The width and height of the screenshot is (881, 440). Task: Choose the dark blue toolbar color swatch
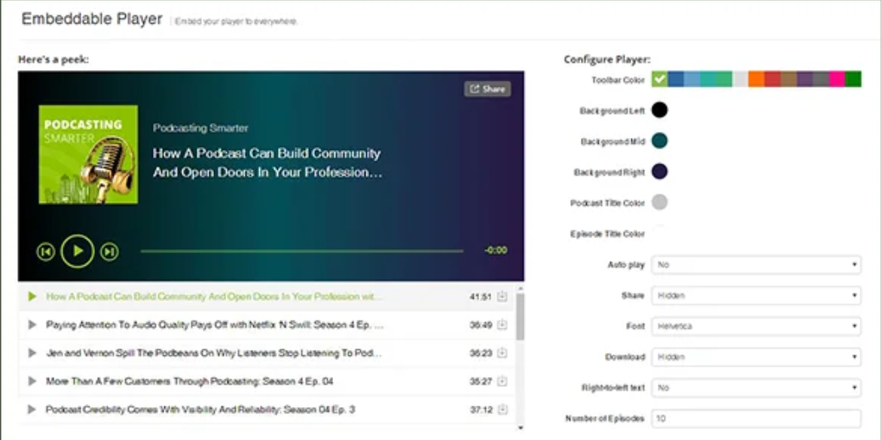pyautogui.click(x=676, y=79)
